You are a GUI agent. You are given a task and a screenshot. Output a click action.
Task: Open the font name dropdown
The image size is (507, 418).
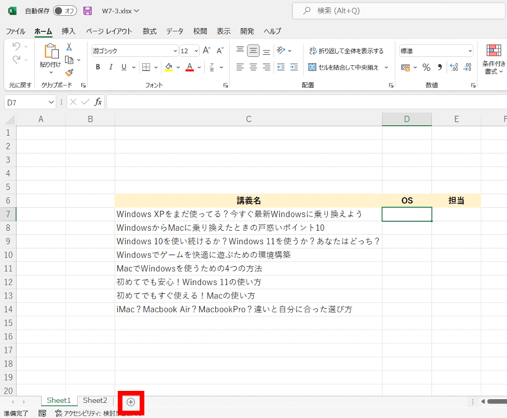(x=175, y=51)
